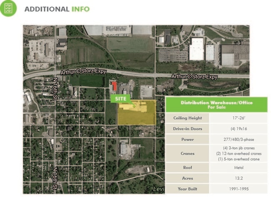Click the red-roofed building on map
Screen dimensions: 271x197
[113, 87]
